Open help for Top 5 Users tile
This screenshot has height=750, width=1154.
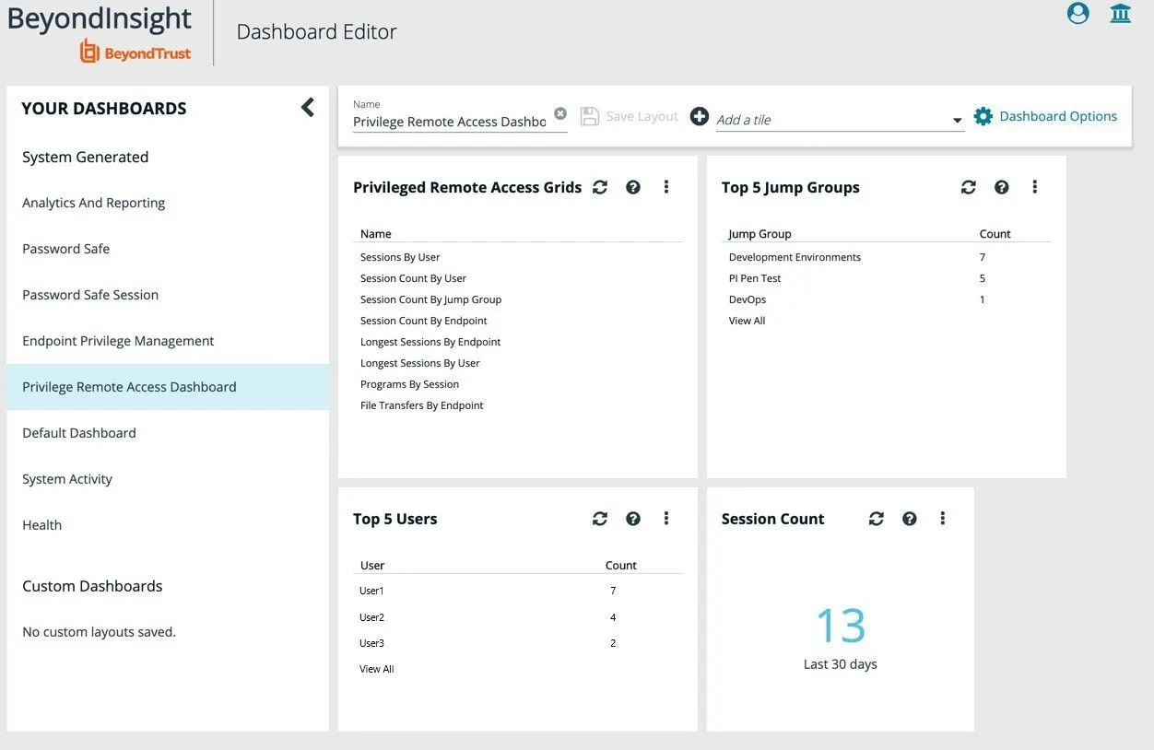pos(633,519)
